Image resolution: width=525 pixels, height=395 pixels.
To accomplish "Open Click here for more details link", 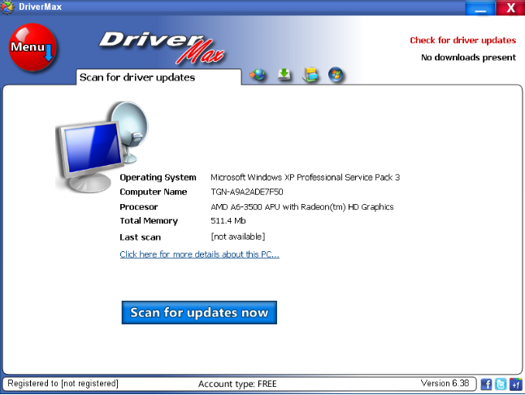I will click(x=200, y=254).
